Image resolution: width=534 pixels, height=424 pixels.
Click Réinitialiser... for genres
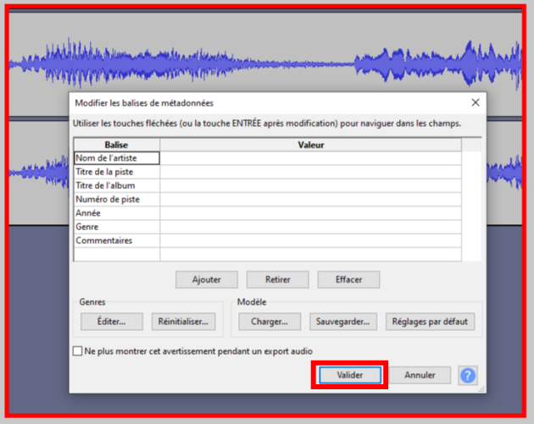tap(183, 322)
